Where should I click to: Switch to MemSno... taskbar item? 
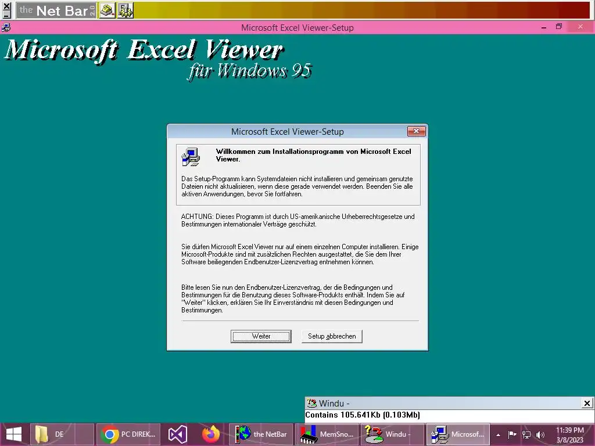tap(327, 434)
